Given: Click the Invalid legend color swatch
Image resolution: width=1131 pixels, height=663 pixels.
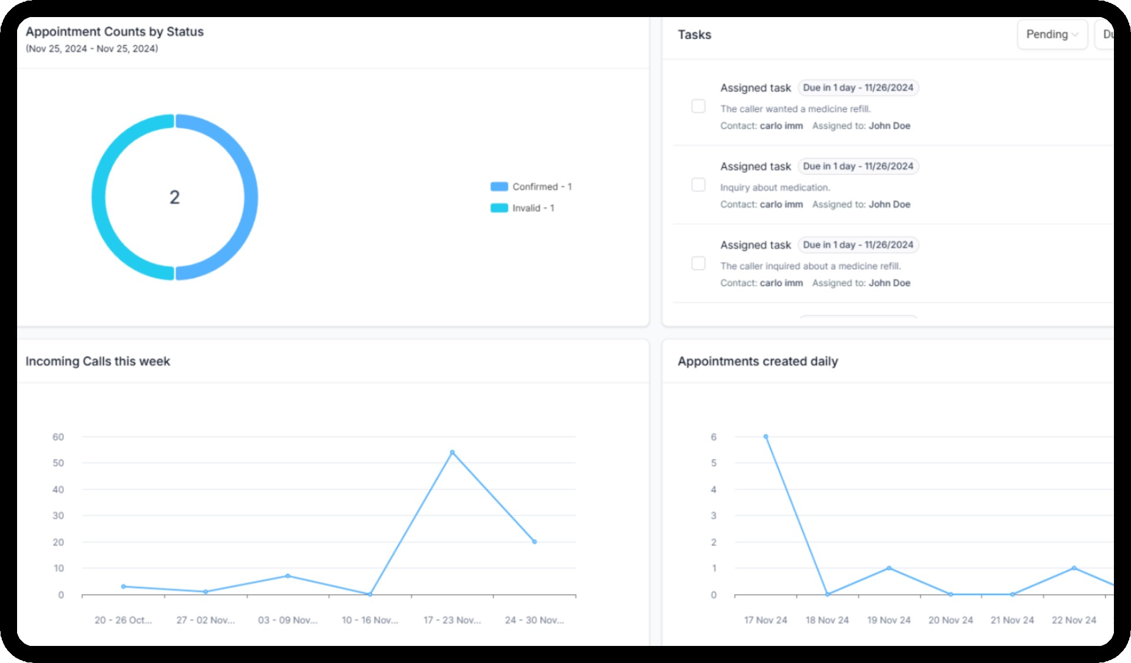Looking at the screenshot, I should tap(499, 208).
